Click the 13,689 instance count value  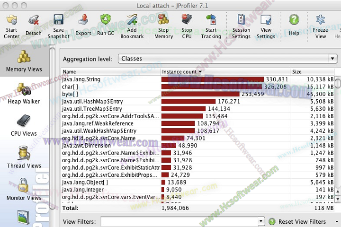[x=177, y=182]
